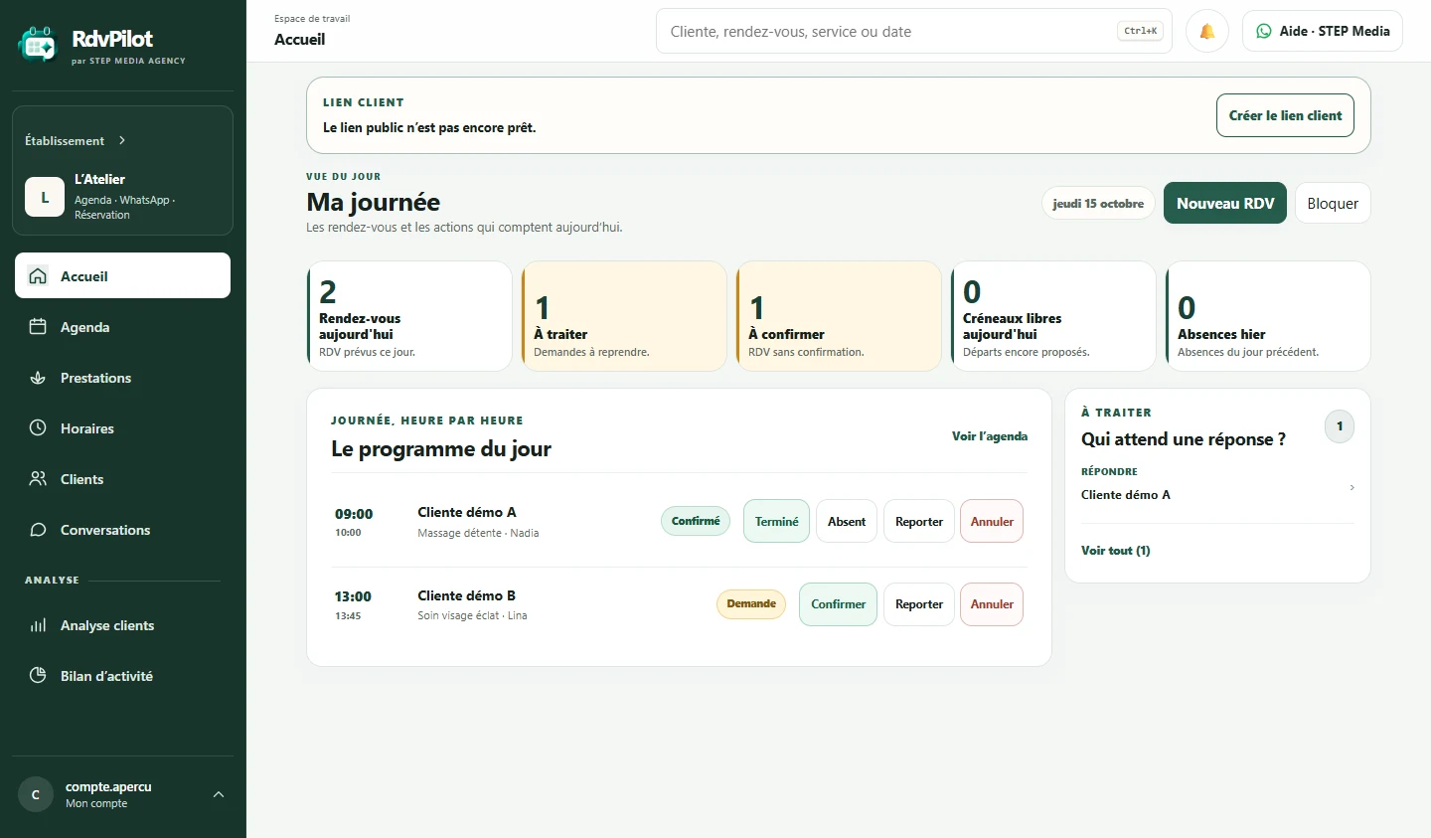Click the Agenda calendar icon in sidebar
Image resolution: width=1431 pixels, height=838 pixels.
(38, 327)
